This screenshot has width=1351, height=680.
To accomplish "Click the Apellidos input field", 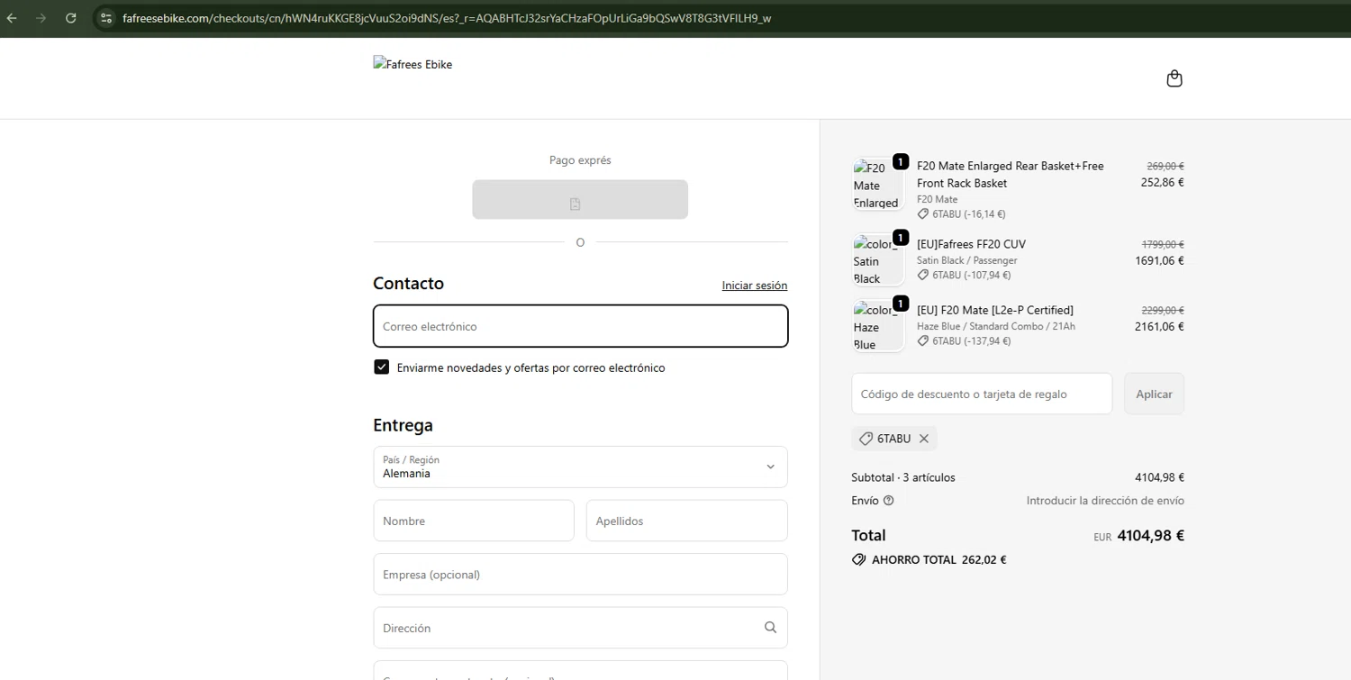I will 687,521.
